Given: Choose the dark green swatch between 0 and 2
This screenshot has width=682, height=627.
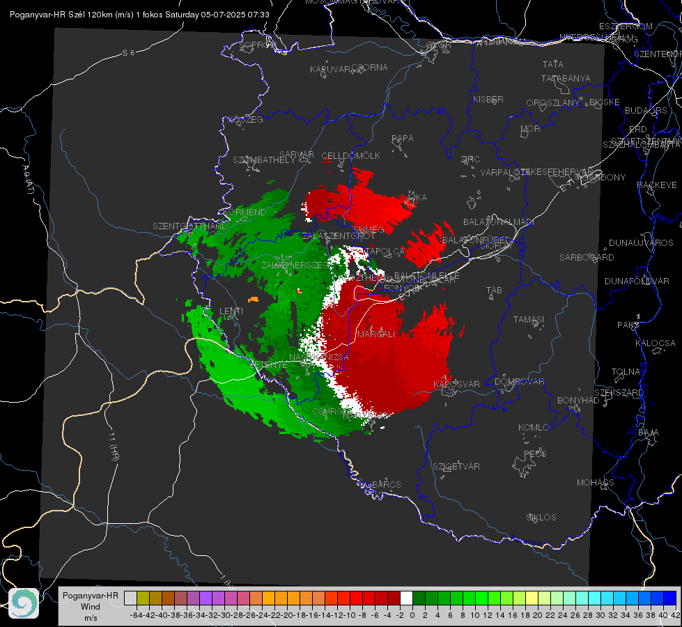Looking at the screenshot, I should point(419,598).
